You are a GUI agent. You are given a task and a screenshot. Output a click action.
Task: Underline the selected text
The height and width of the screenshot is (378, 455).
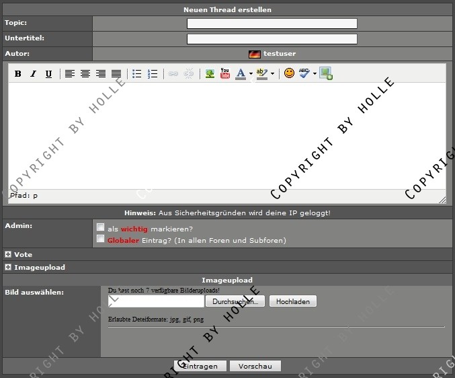(48, 74)
